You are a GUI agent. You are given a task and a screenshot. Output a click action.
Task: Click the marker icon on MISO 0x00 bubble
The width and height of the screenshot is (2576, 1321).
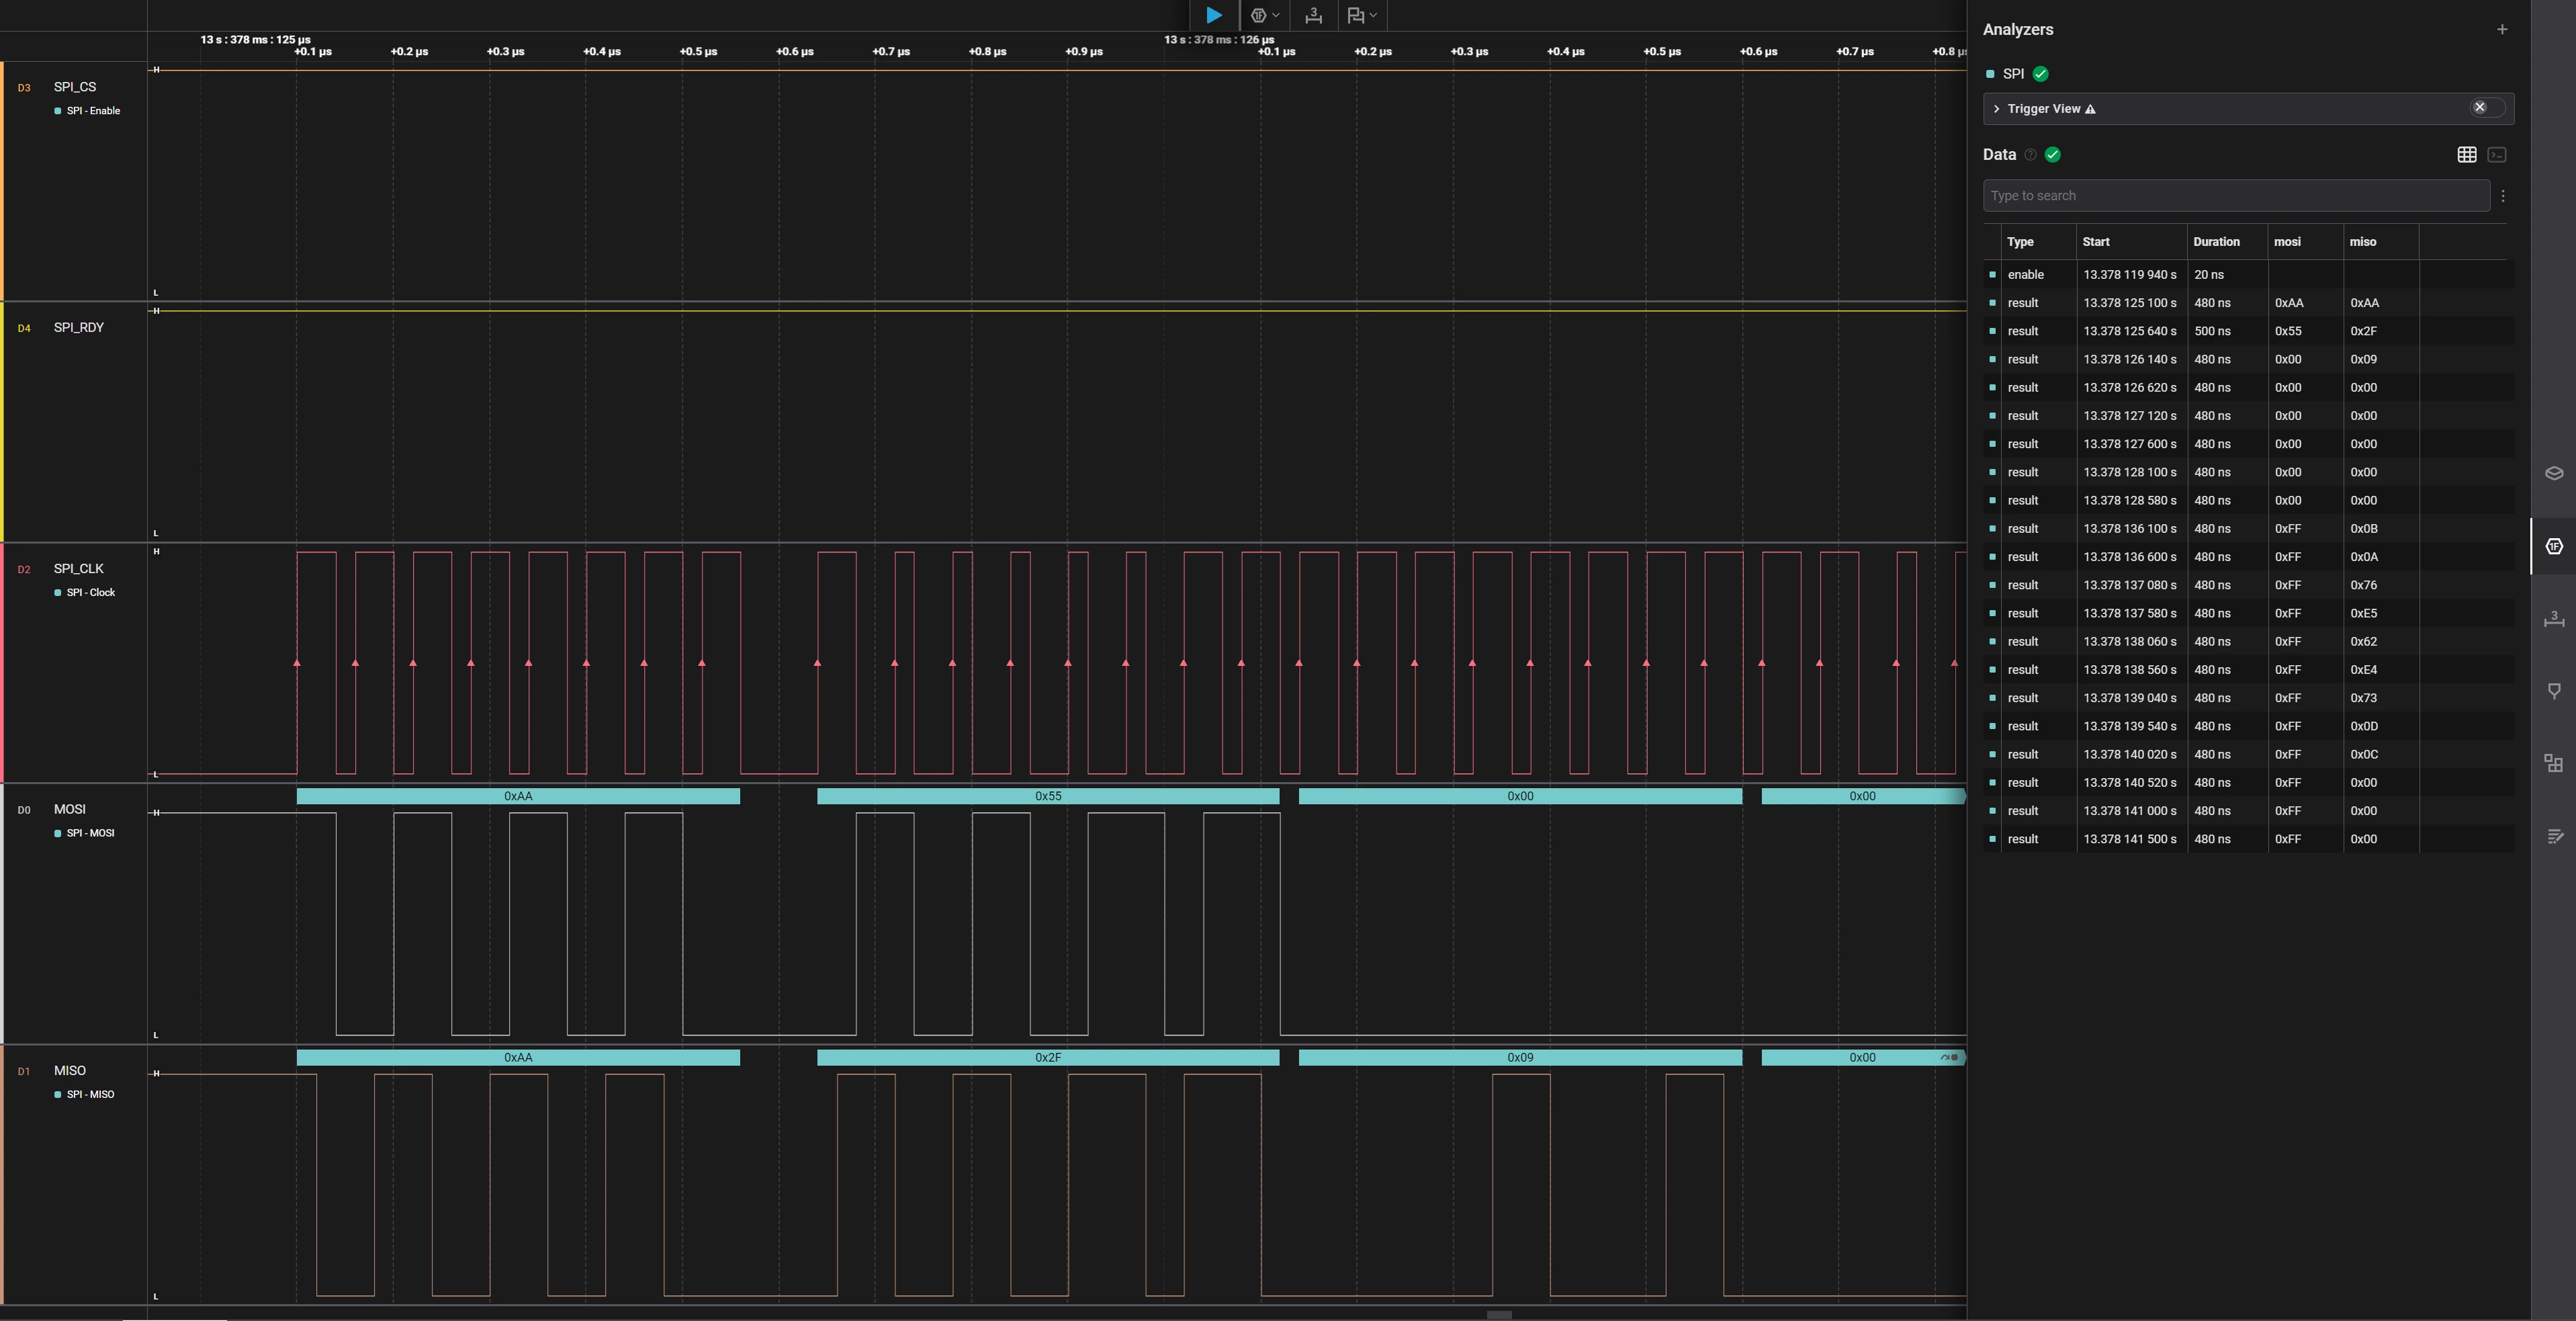coord(1949,1057)
